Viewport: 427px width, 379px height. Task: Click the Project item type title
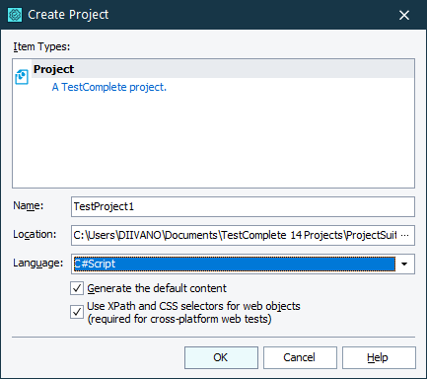pos(54,69)
